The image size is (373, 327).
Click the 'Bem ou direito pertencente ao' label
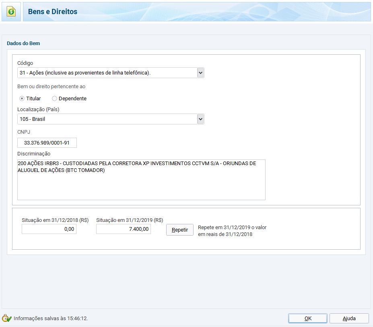51,87
